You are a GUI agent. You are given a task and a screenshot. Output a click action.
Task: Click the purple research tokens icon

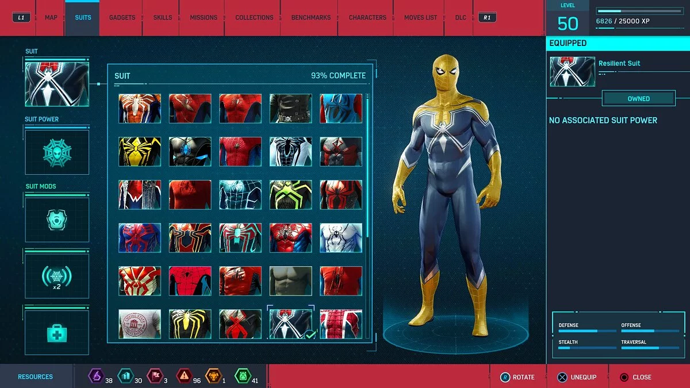[x=97, y=377]
